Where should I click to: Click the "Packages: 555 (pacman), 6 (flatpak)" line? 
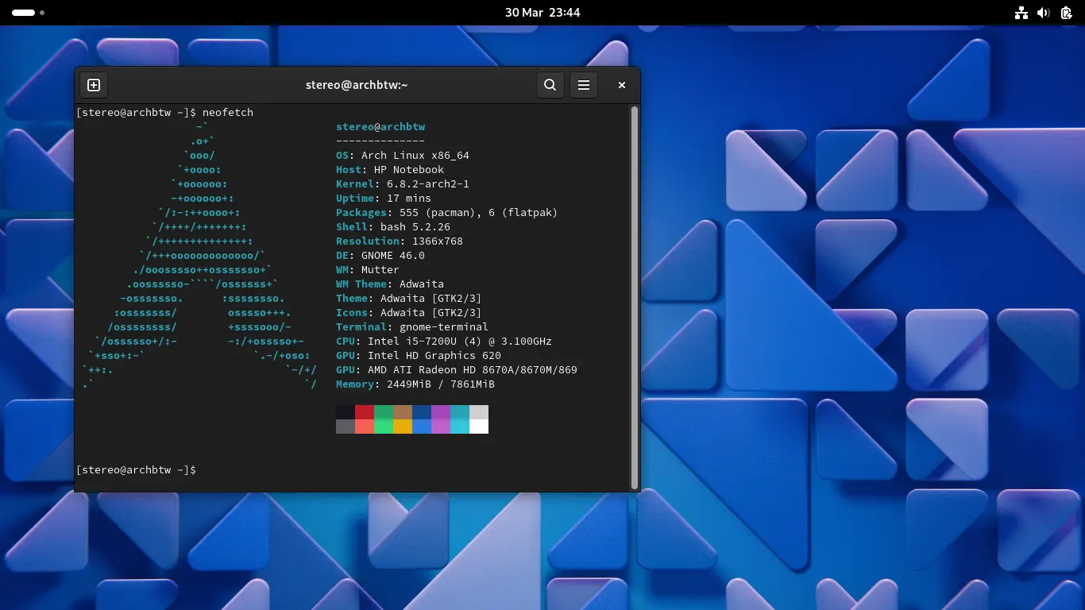447,212
